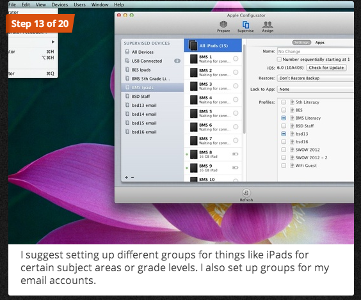The width and height of the screenshot is (361, 300).
Task: Check the SWOW 2012 profile checkbox
Action: [x=284, y=150]
